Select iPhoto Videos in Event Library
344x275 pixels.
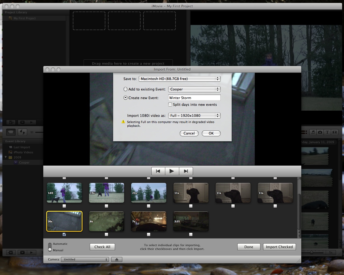pos(23,152)
